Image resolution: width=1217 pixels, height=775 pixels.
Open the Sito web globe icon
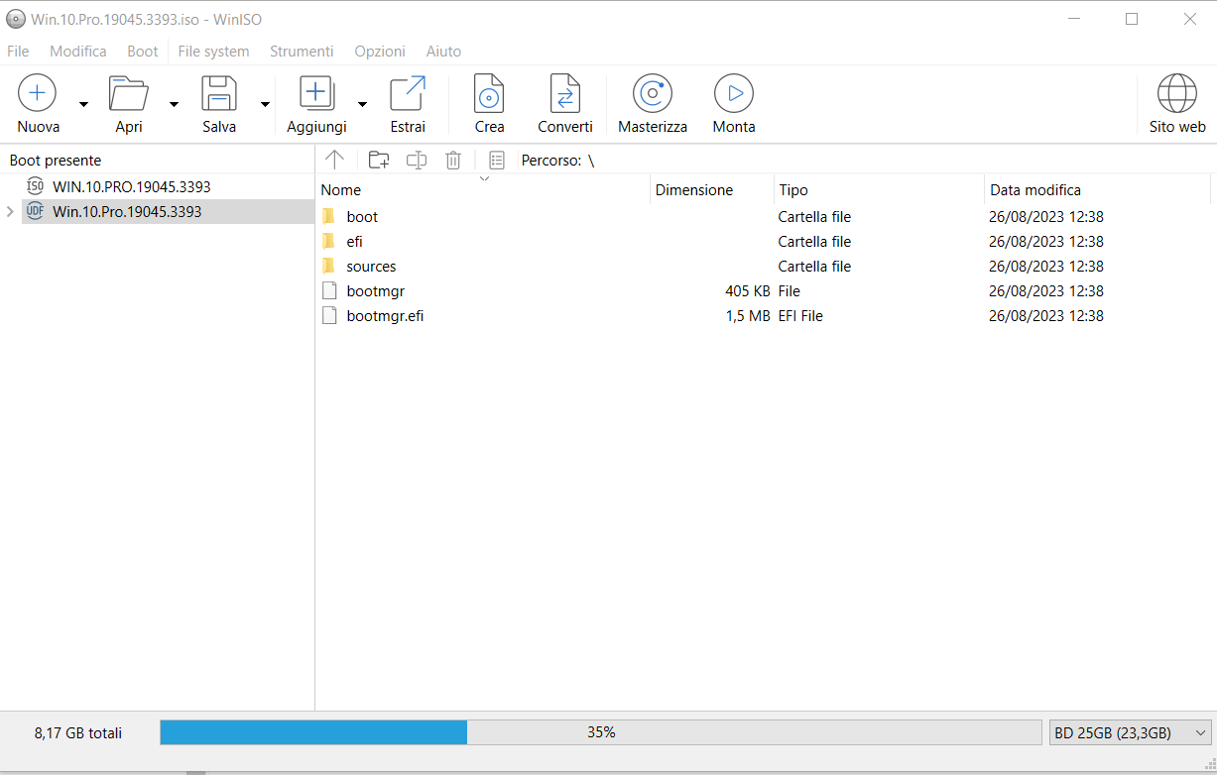point(1177,93)
